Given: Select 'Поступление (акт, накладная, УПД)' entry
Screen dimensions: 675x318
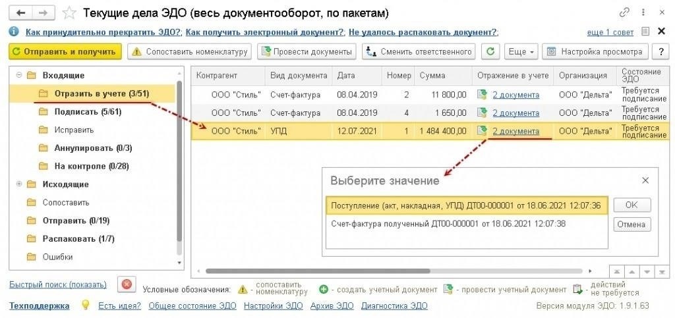Looking at the screenshot, I should 467,205.
